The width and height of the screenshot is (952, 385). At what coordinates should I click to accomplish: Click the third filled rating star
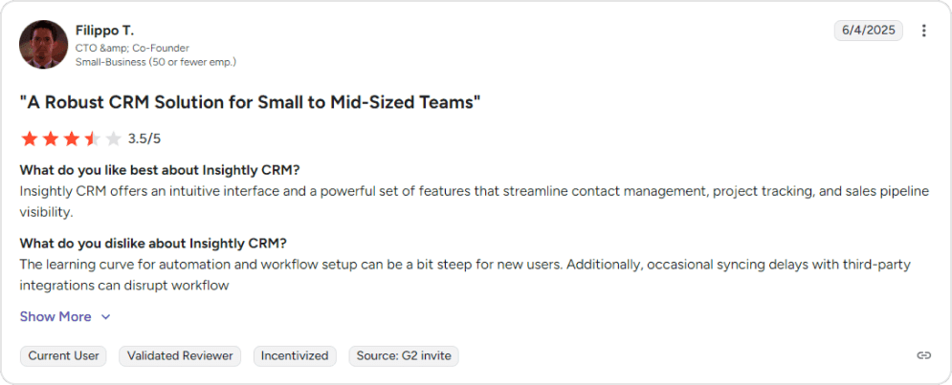coord(71,139)
